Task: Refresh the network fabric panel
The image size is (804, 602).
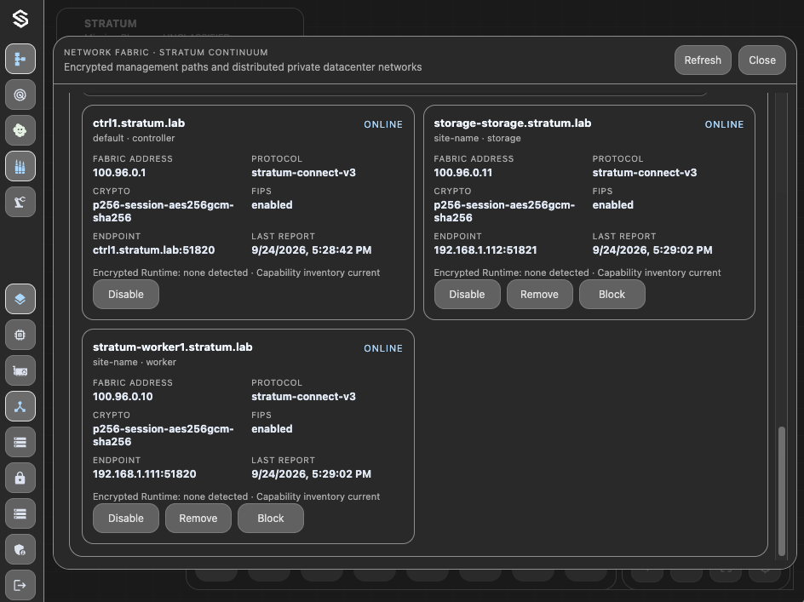Action: [x=703, y=60]
